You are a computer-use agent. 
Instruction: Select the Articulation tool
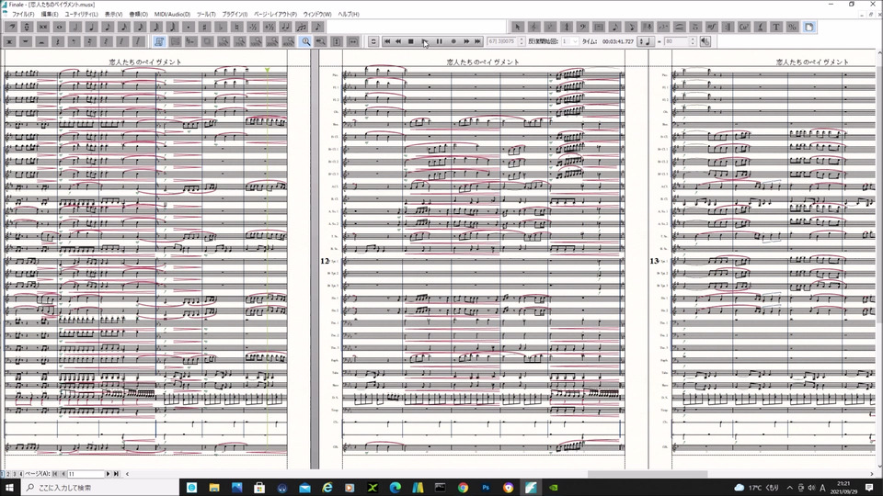point(695,27)
